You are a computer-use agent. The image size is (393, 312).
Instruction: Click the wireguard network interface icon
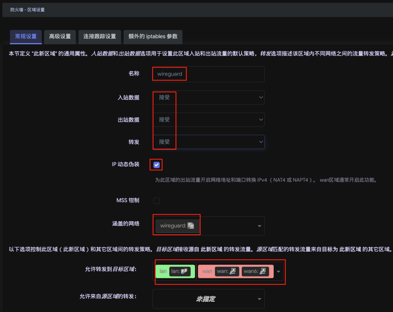(x=192, y=226)
